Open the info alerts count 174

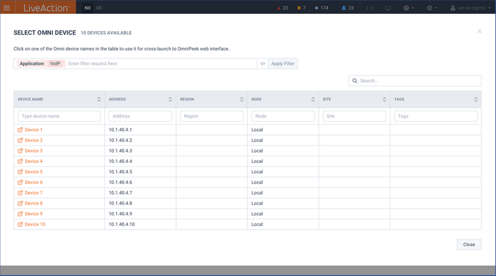[322, 8]
